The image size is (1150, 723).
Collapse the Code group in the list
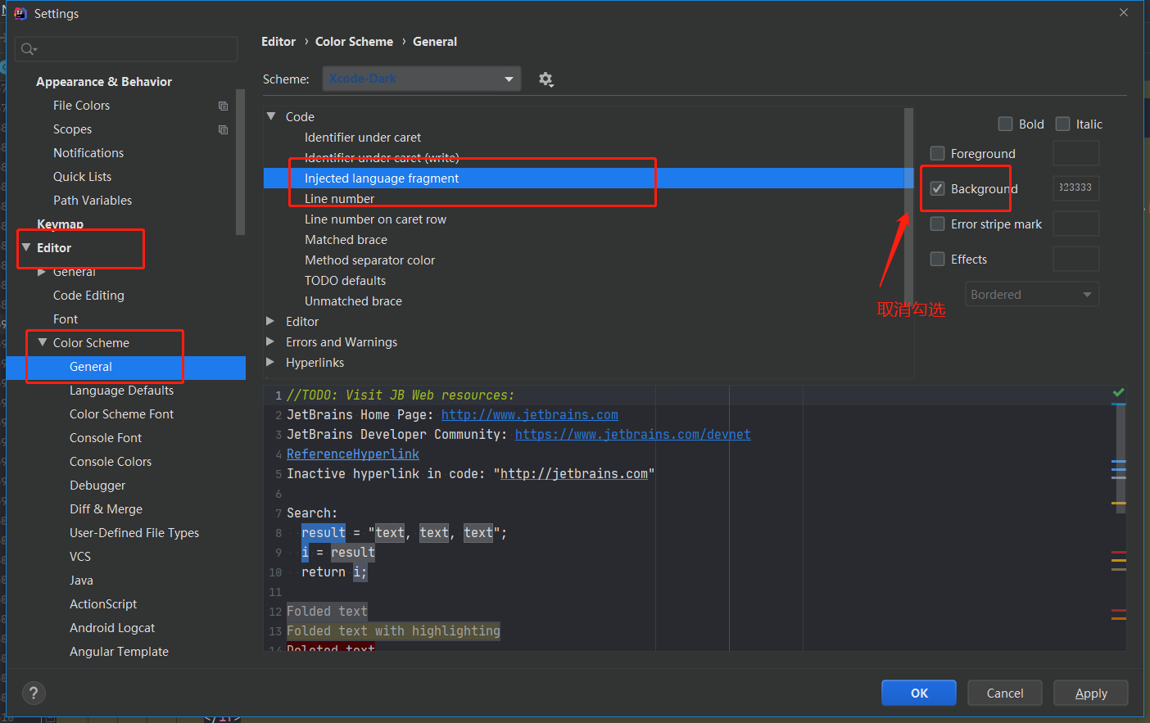271,116
